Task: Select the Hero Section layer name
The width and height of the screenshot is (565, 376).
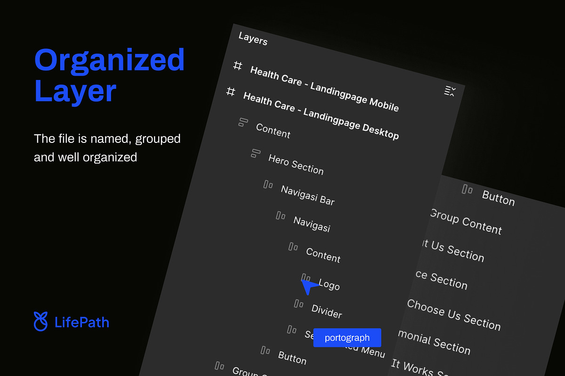Action: click(296, 164)
